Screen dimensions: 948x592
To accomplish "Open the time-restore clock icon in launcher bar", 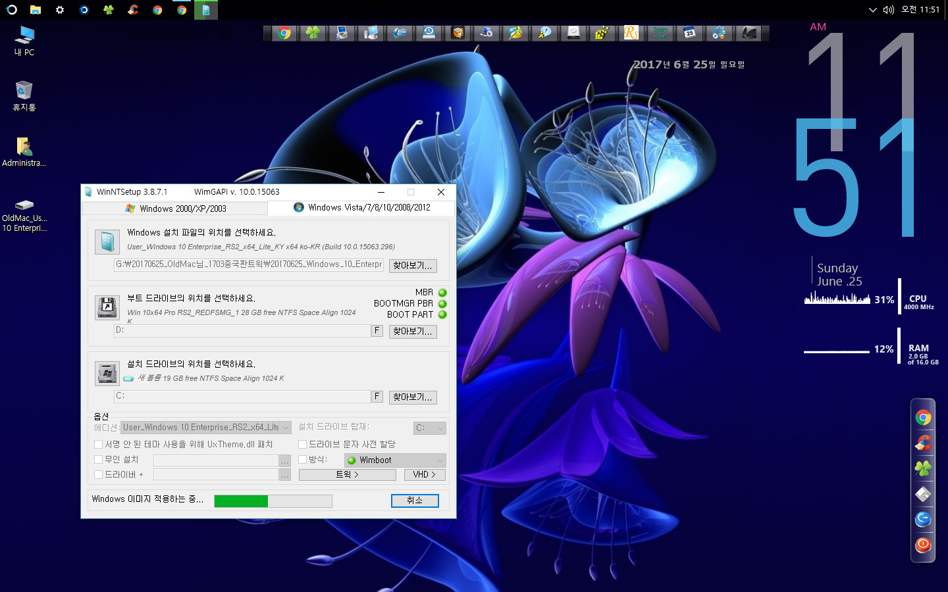I will 429,33.
